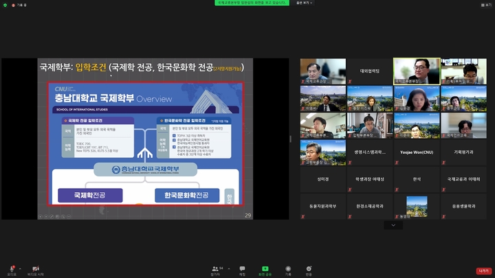Select 동물자원과학부 participant tile
The image size is (495, 278).
click(x=323, y=206)
